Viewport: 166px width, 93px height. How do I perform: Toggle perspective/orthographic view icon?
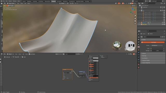click(x=135, y=24)
